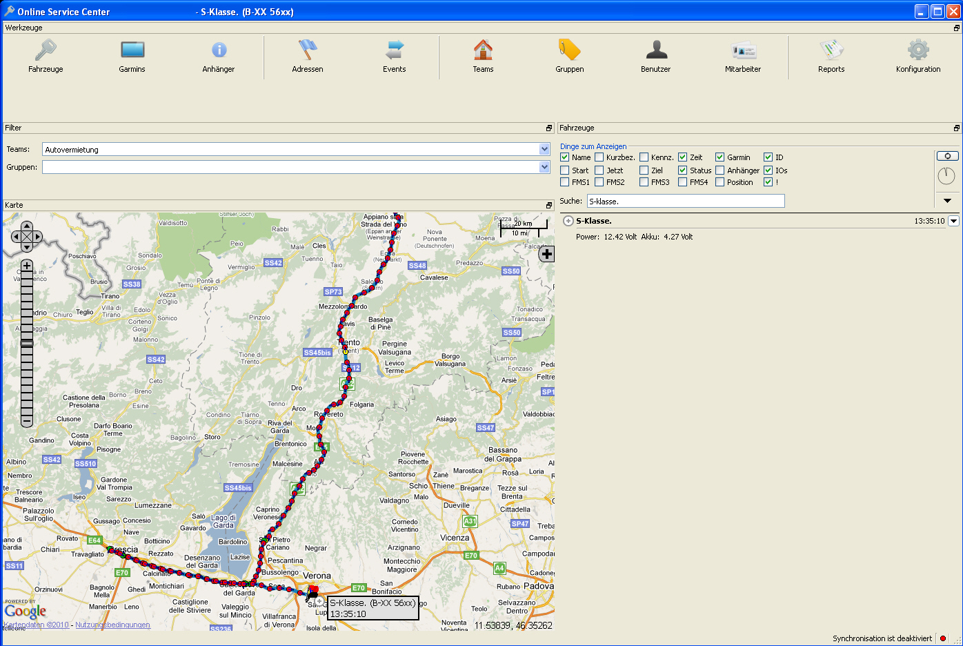This screenshot has width=963, height=646.
Task: Open the Mitarbeiter (employees) tool
Action: (x=743, y=56)
